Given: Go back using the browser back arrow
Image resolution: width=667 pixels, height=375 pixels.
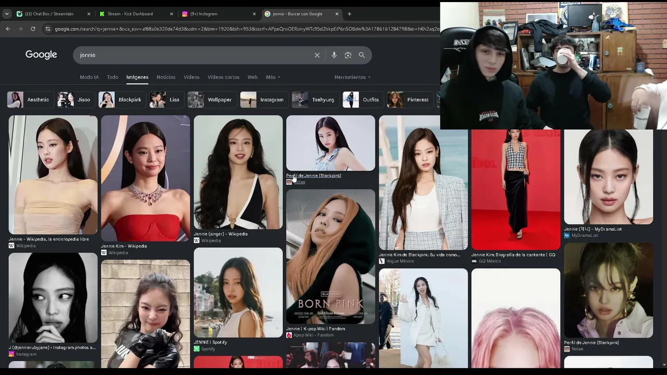Looking at the screenshot, I should pos(8,29).
